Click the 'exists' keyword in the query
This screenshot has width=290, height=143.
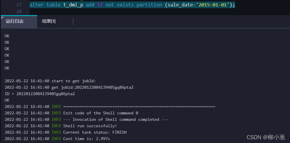tap(125, 5)
